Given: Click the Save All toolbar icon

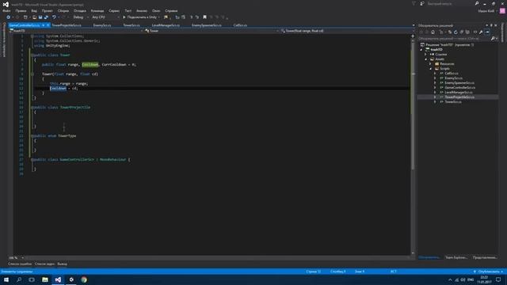Looking at the screenshot, I should [46, 17].
